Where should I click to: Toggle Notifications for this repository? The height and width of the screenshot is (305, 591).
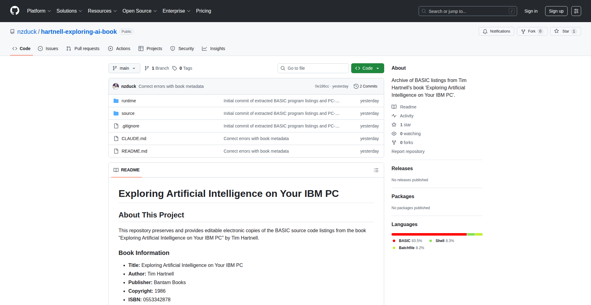pyautogui.click(x=496, y=31)
